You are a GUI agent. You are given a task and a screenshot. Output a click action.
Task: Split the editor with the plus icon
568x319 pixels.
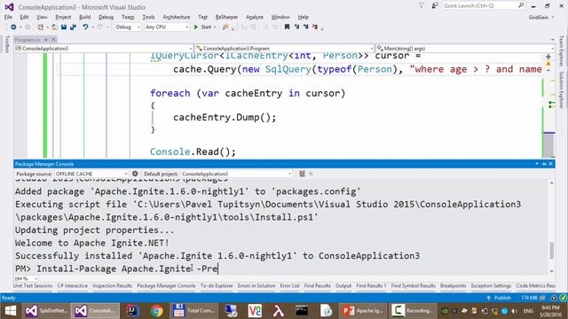(548, 57)
